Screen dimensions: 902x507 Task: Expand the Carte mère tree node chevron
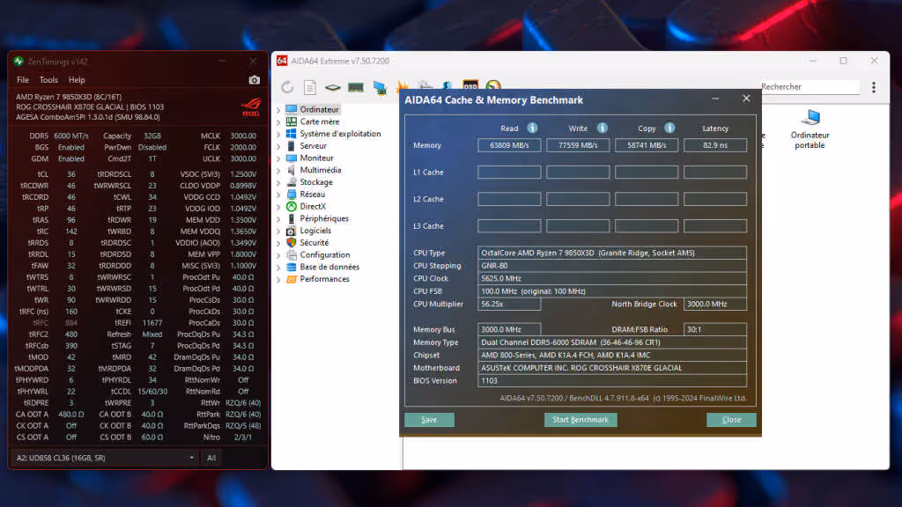tap(279, 121)
